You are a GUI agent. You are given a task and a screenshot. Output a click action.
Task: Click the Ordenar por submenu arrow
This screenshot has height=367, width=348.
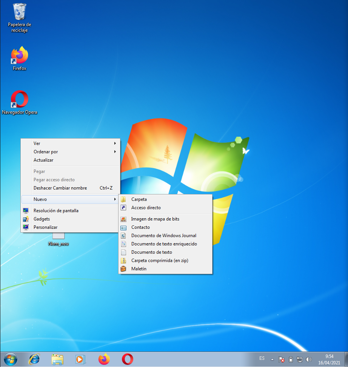(115, 152)
